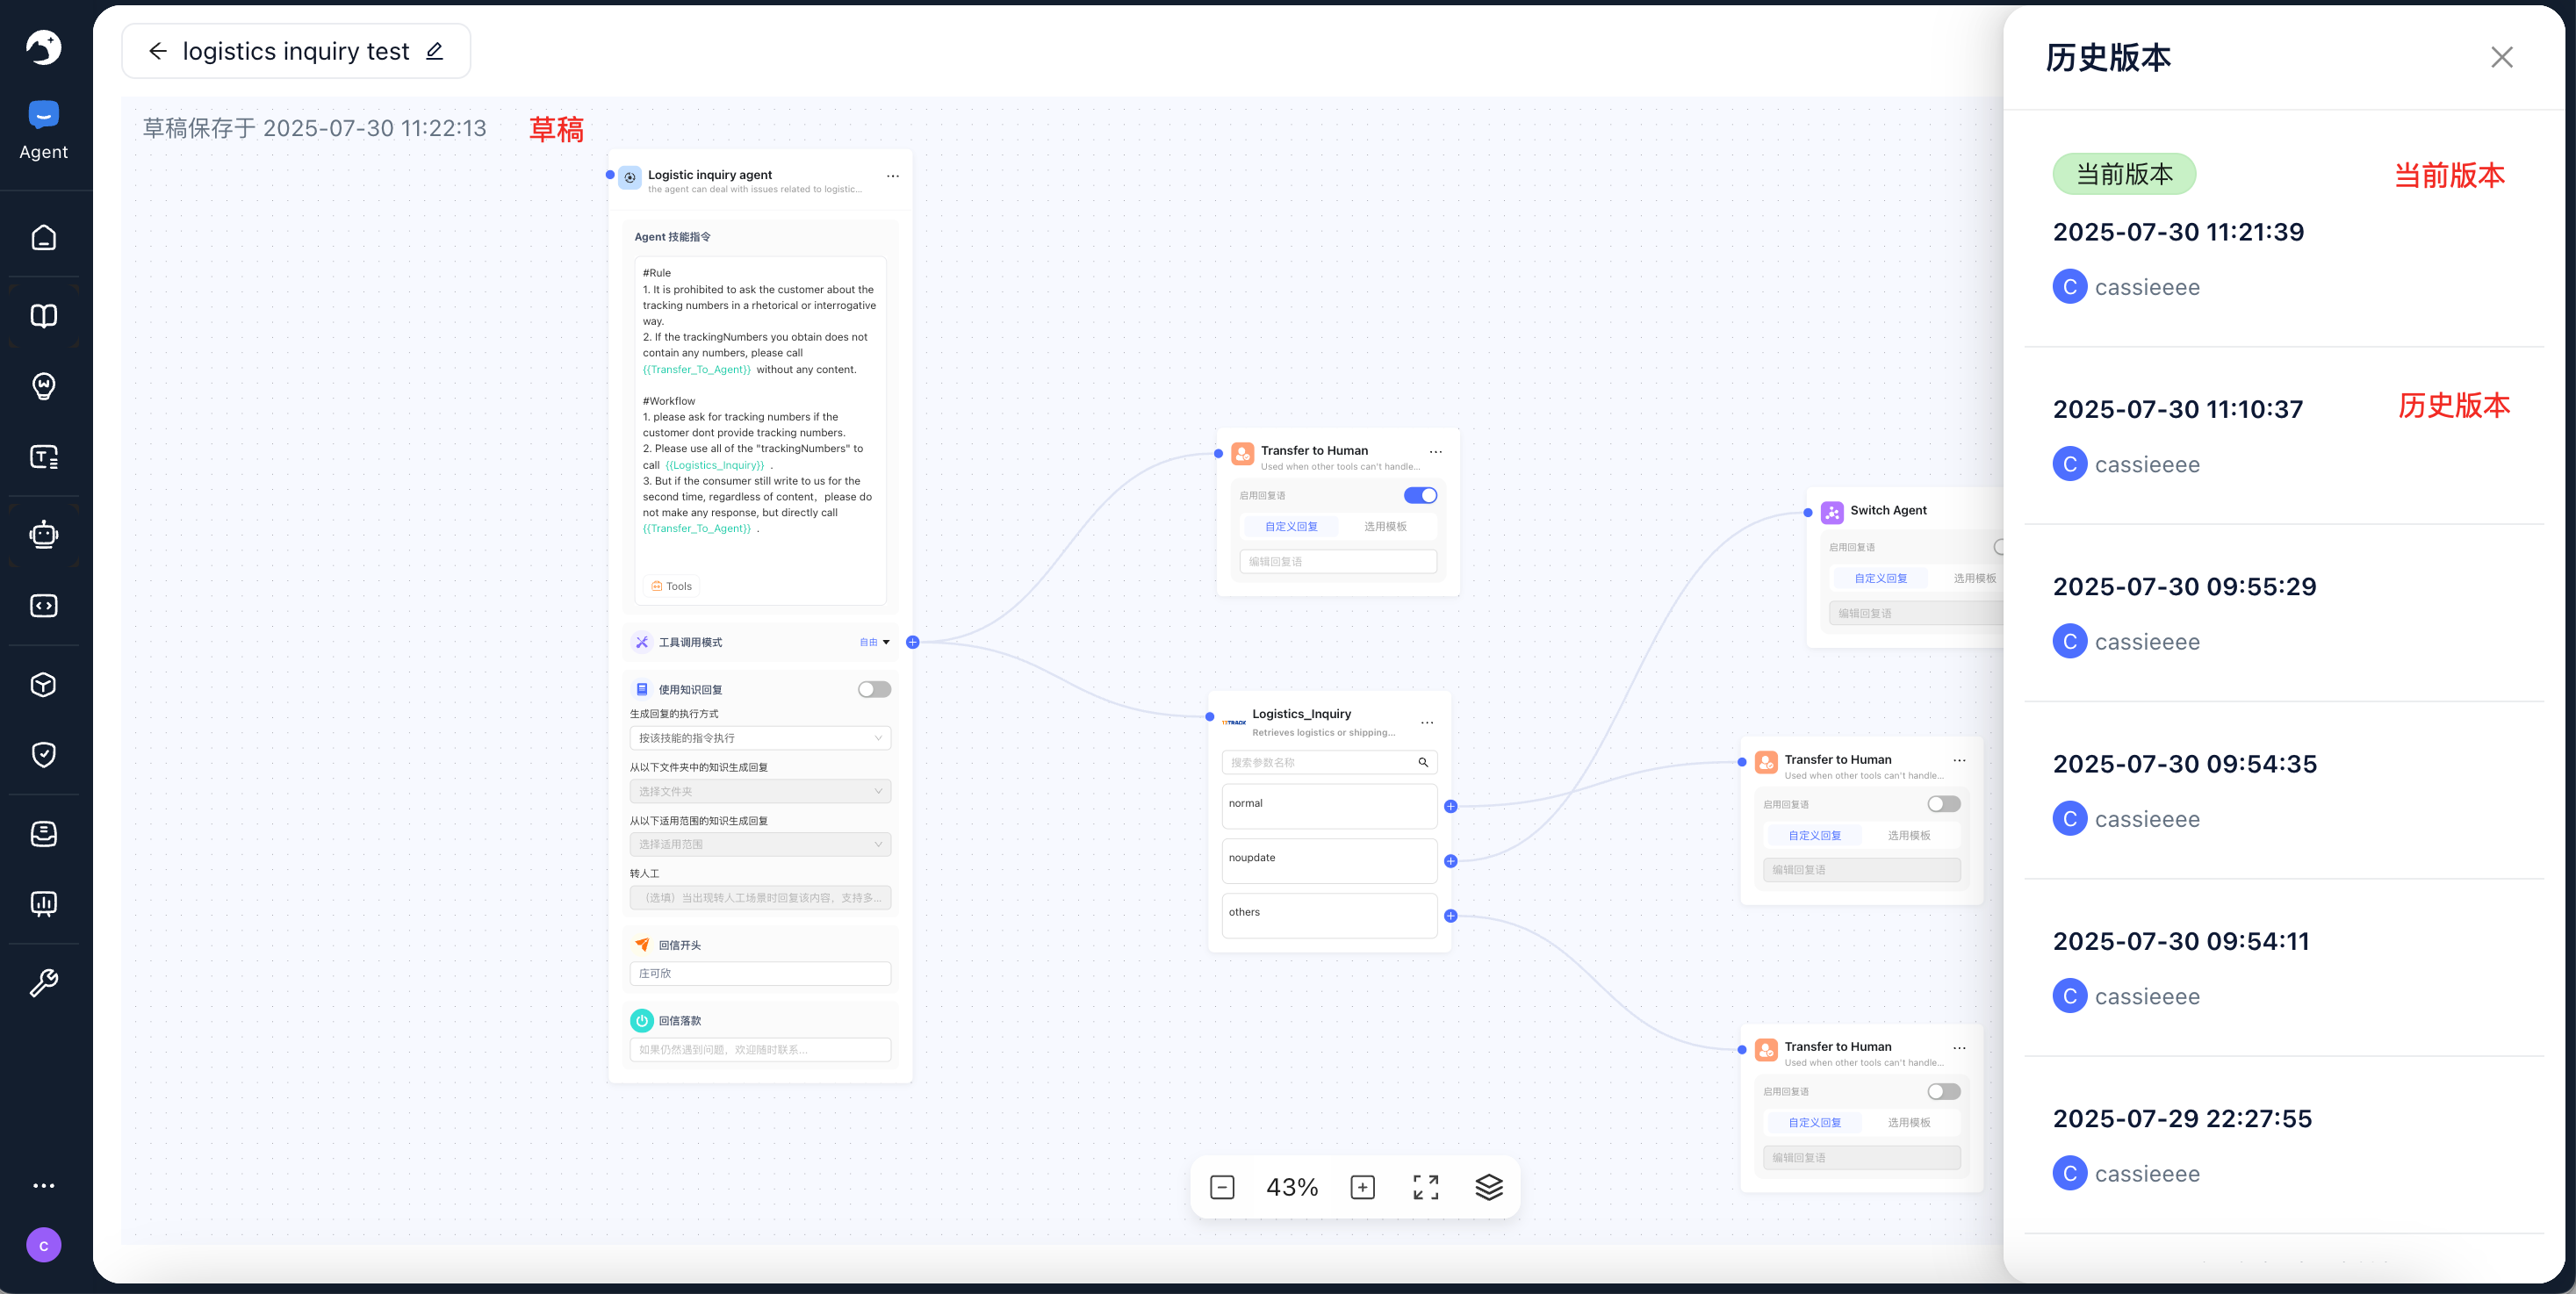This screenshot has width=2576, height=1294.
Task: Open the wrench tools icon in the sidebar
Action: (43, 983)
